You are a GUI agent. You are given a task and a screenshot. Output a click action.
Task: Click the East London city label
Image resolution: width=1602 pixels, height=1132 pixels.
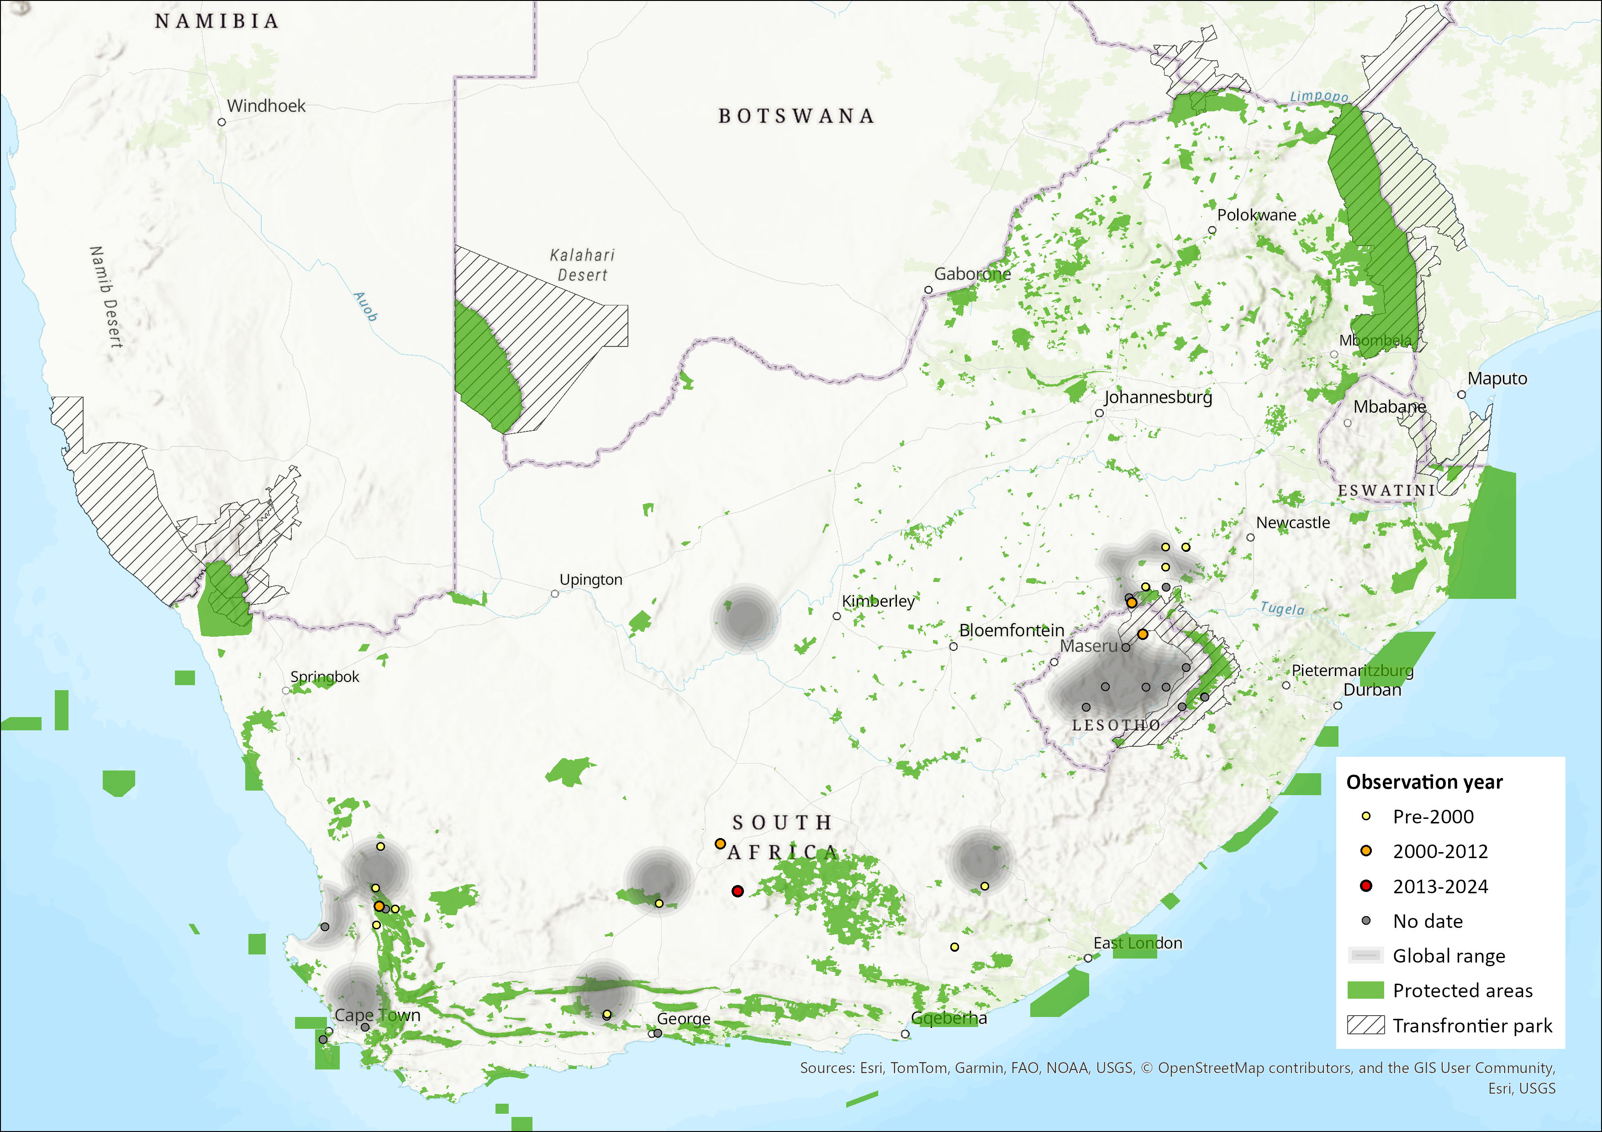pos(1137,943)
